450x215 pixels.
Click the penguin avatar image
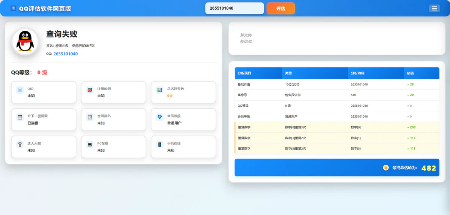pos(25,42)
